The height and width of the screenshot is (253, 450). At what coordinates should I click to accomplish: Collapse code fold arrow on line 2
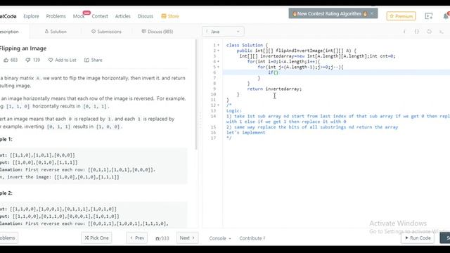(x=219, y=51)
